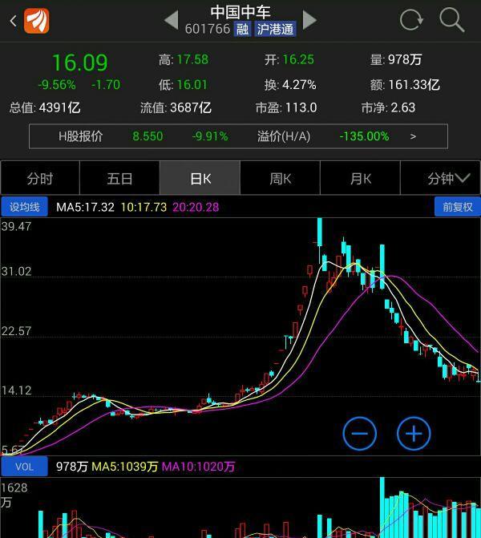Tap the turnover rate 4.27%
This screenshot has width=481, height=538.
click(x=299, y=85)
